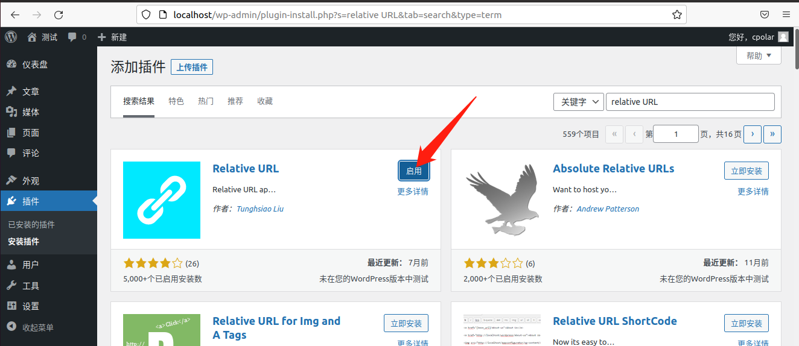Open the 关键字 search type dropdown
The width and height of the screenshot is (799, 346).
click(x=579, y=102)
